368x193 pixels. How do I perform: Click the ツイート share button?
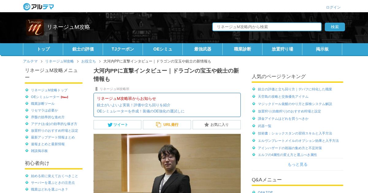click(x=117, y=125)
